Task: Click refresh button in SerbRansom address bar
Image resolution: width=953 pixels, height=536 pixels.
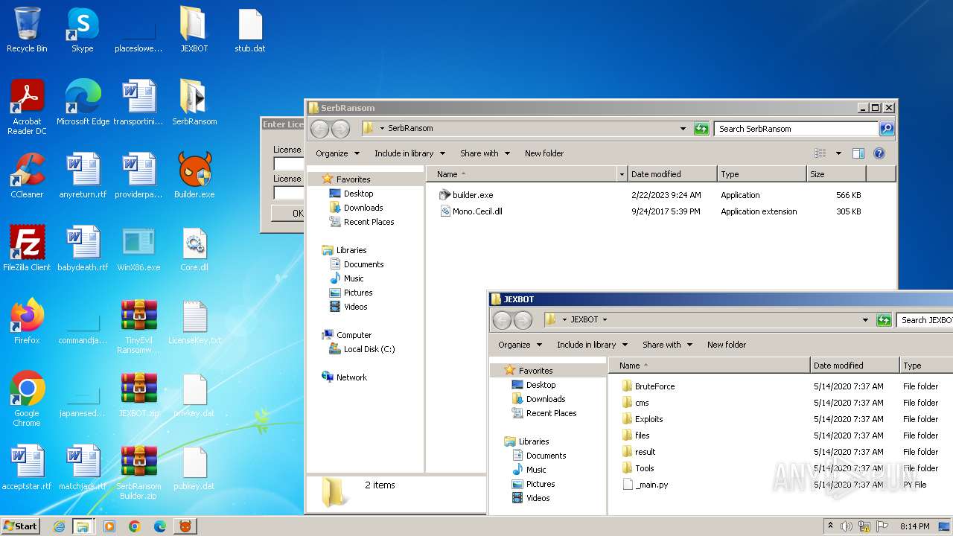Action: pos(701,128)
